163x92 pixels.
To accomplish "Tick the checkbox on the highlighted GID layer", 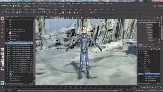I will pyautogui.click(x=144, y=74).
